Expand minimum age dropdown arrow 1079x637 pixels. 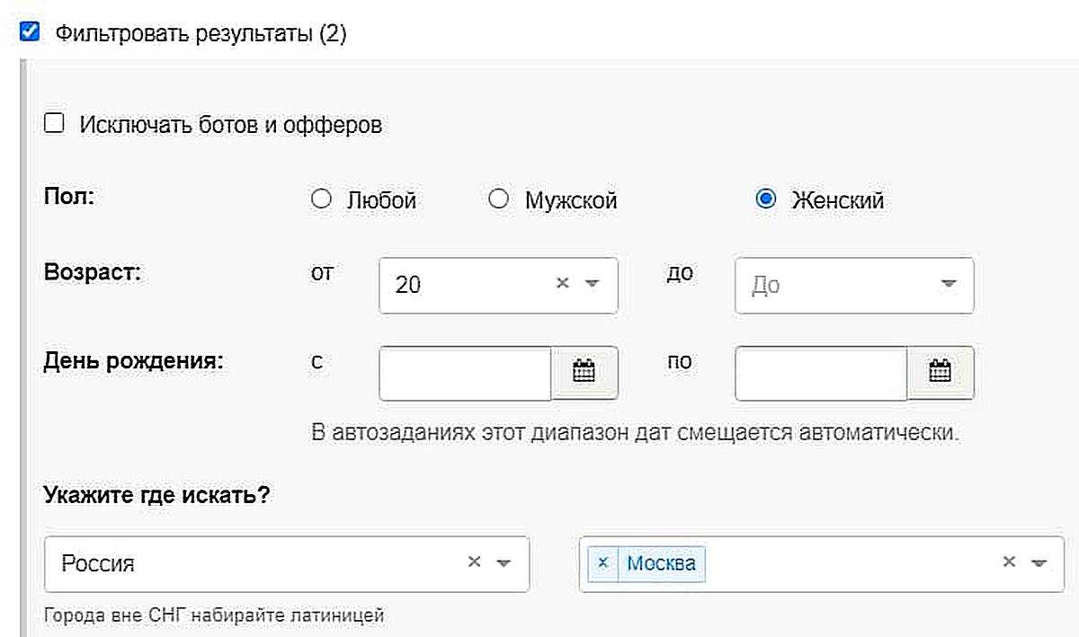pos(592,284)
